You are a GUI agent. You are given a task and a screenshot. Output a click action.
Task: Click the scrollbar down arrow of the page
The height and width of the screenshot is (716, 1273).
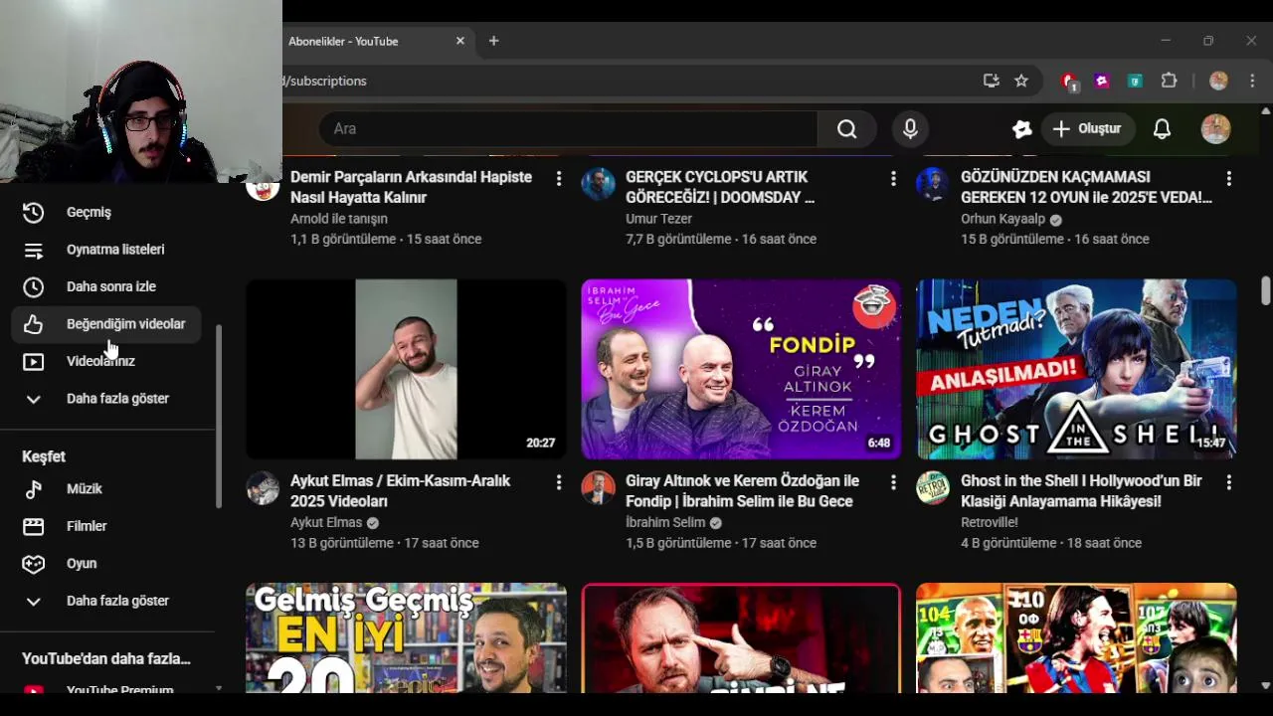1265,685
